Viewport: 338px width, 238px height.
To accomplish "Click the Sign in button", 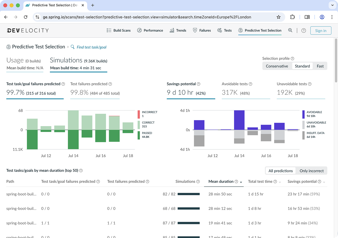I will (x=321, y=31).
